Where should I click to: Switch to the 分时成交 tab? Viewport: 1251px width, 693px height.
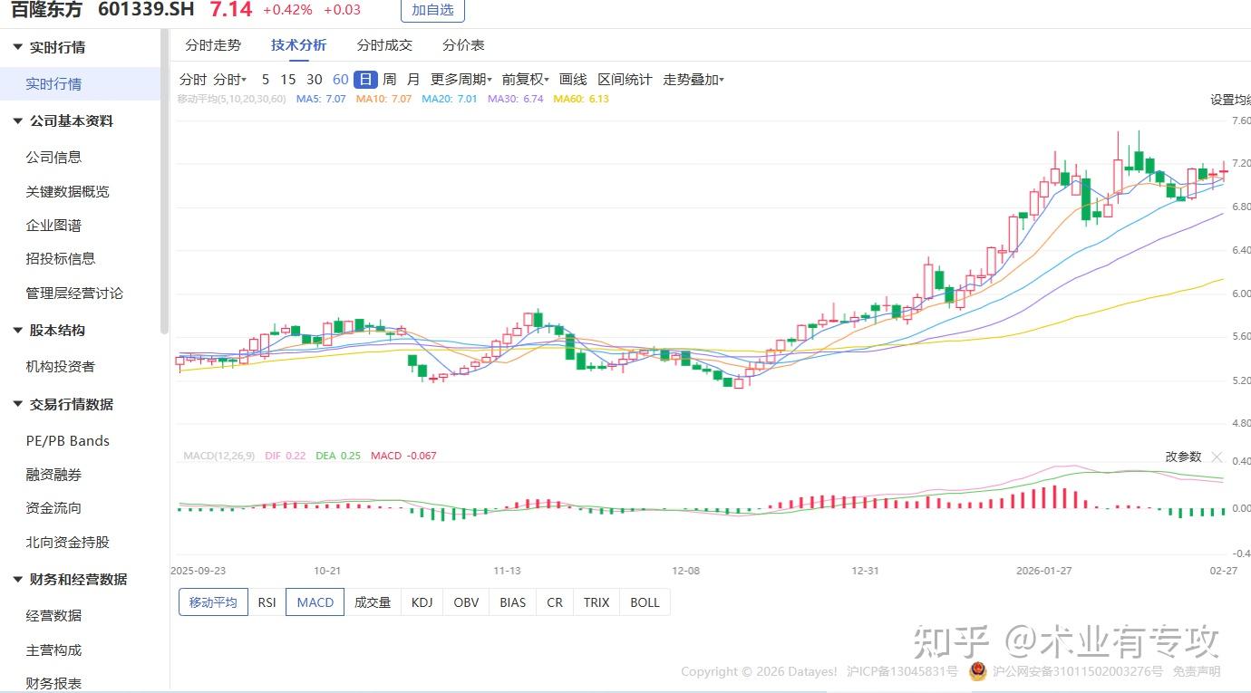tap(384, 45)
